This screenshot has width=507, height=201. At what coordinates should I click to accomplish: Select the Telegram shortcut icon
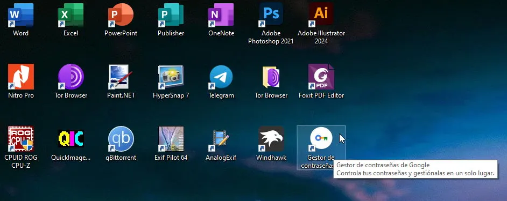[221, 77]
